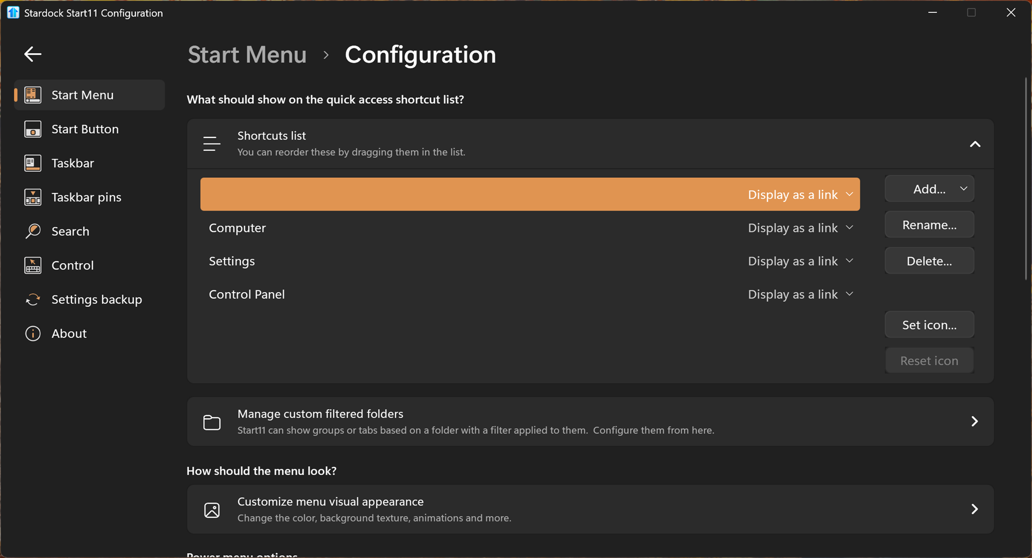This screenshot has height=558, width=1032.
Task: Open the Start Button section icon
Action: tap(33, 129)
